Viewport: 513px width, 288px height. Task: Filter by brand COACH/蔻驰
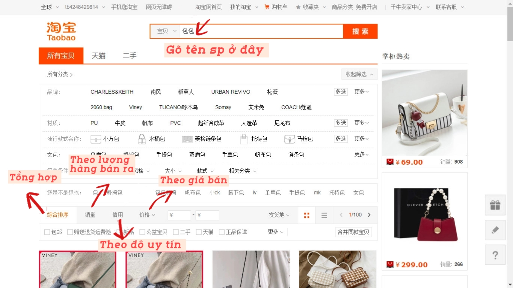tap(296, 107)
